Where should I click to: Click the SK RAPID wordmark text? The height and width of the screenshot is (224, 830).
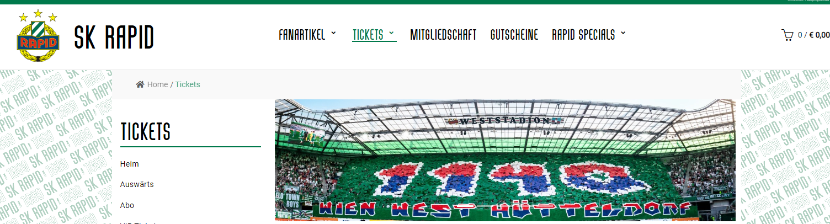click(x=114, y=37)
